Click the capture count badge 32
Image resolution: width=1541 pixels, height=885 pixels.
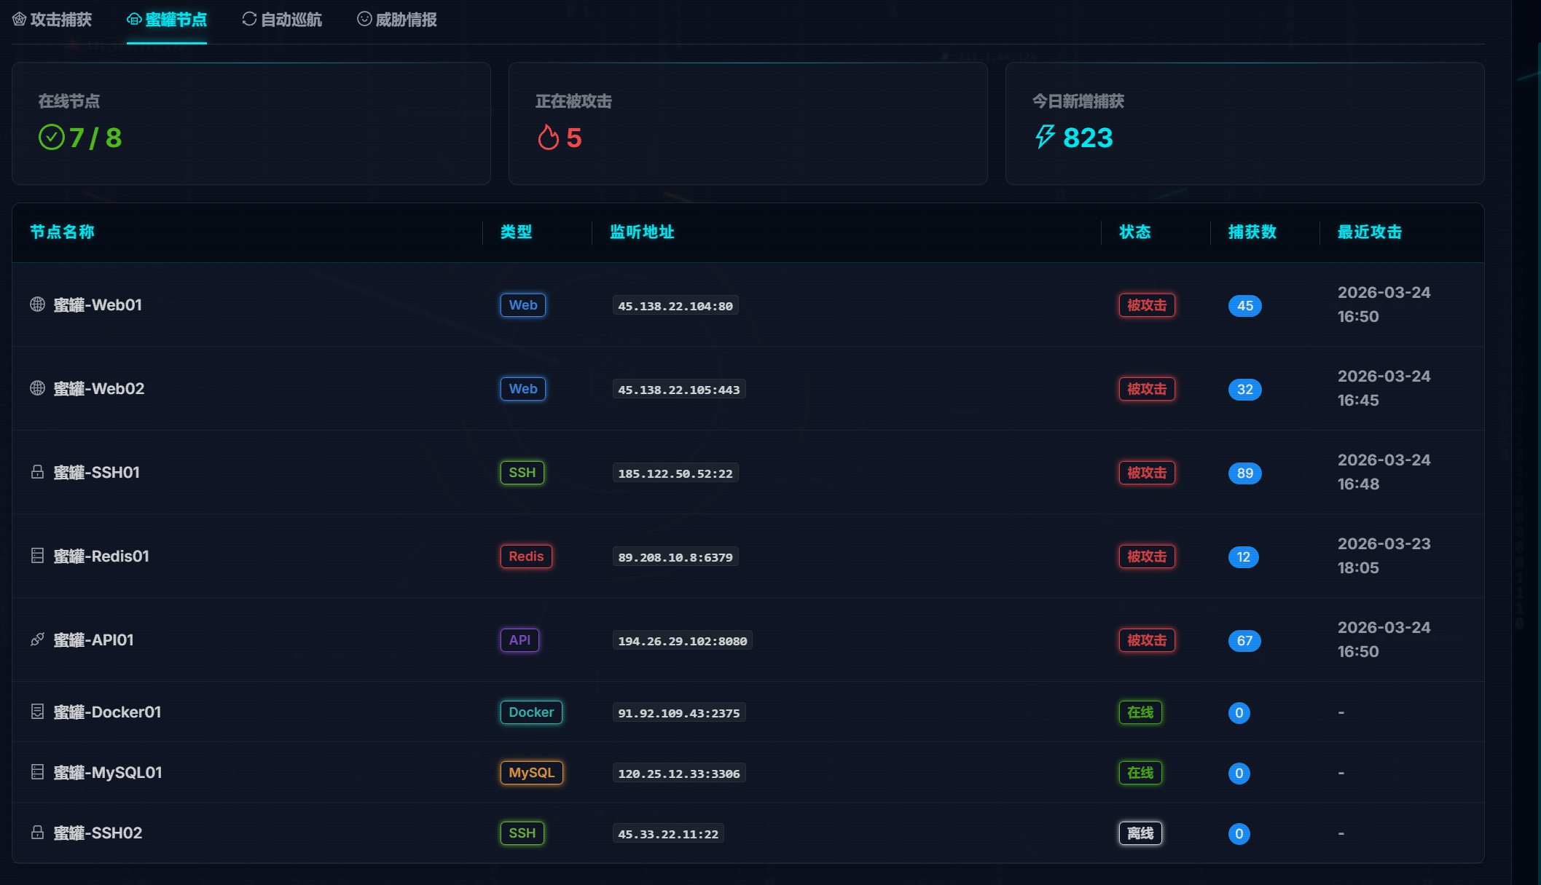pos(1245,390)
